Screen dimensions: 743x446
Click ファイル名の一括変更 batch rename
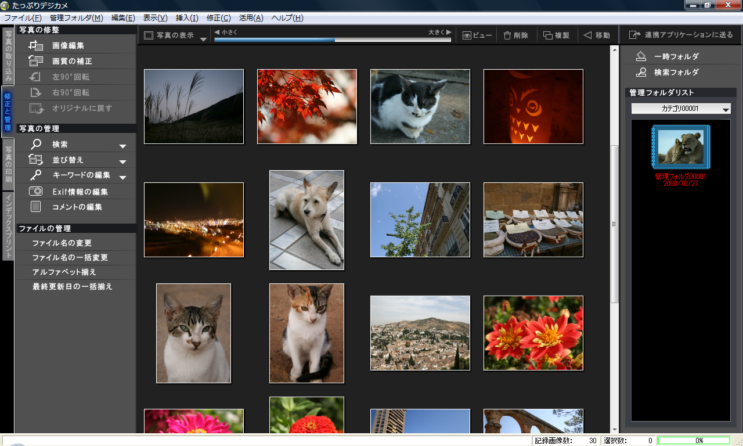pyautogui.click(x=70, y=258)
